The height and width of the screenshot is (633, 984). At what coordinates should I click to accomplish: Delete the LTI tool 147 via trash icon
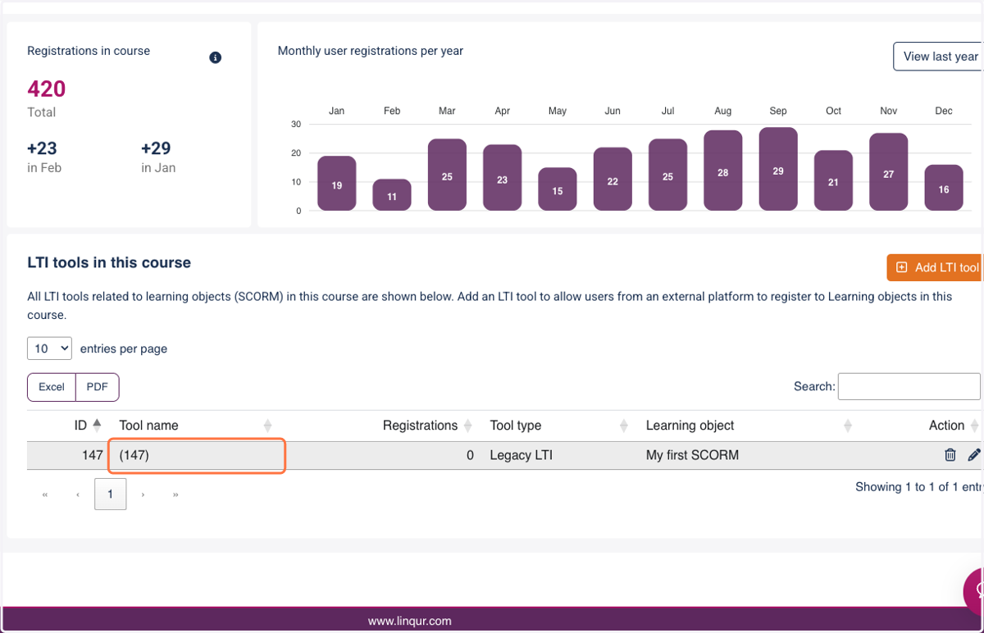click(x=950, y=455)
